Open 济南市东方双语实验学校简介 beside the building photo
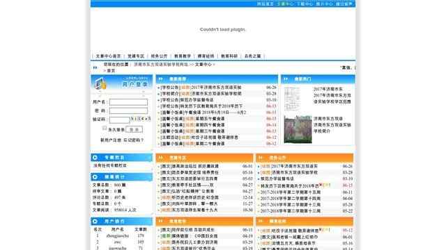Screen dimensions: 446x250 coord(332,128)
